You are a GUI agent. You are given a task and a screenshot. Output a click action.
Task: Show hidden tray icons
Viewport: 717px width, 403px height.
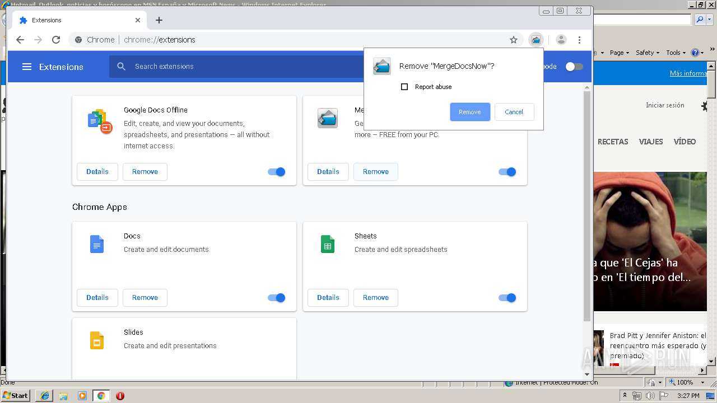pos(625,396)
